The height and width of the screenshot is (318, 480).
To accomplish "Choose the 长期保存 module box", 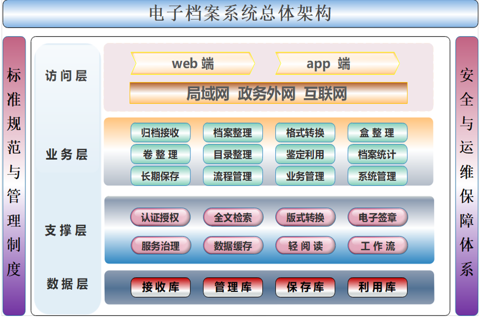I will [x=160, y=176].
